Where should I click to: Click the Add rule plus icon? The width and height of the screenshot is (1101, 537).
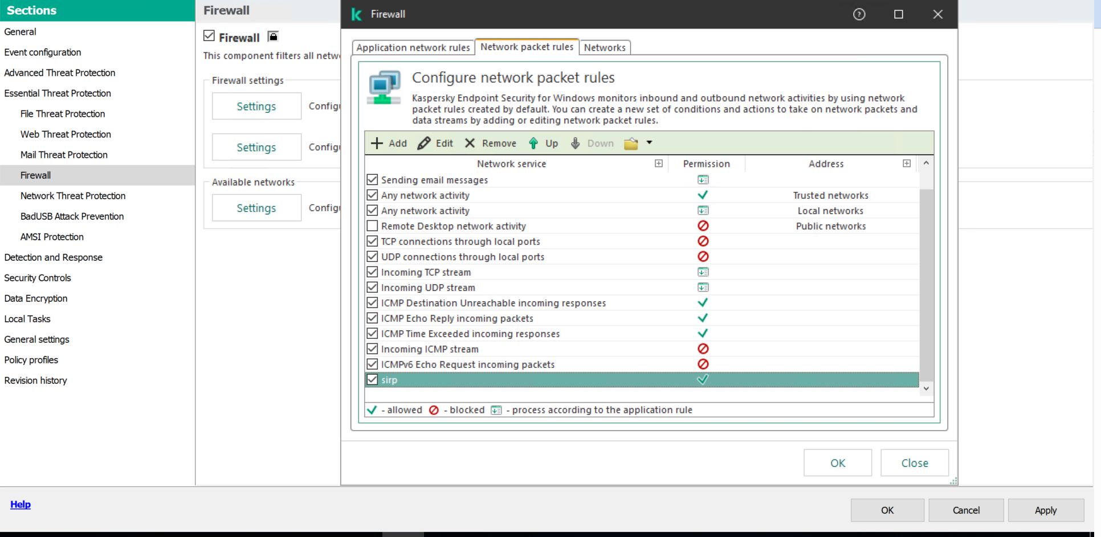[377, 143]
